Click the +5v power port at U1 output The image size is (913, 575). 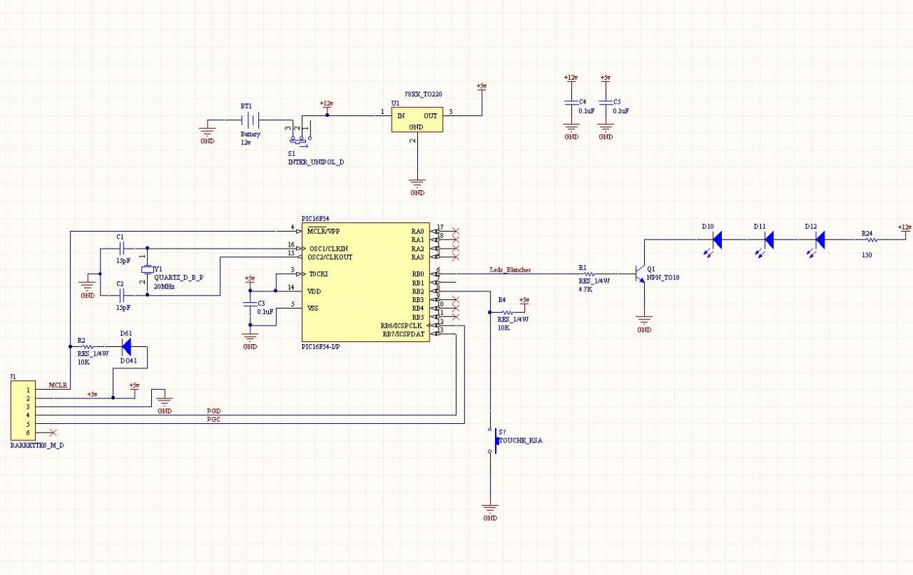click(x=481, y=88)
